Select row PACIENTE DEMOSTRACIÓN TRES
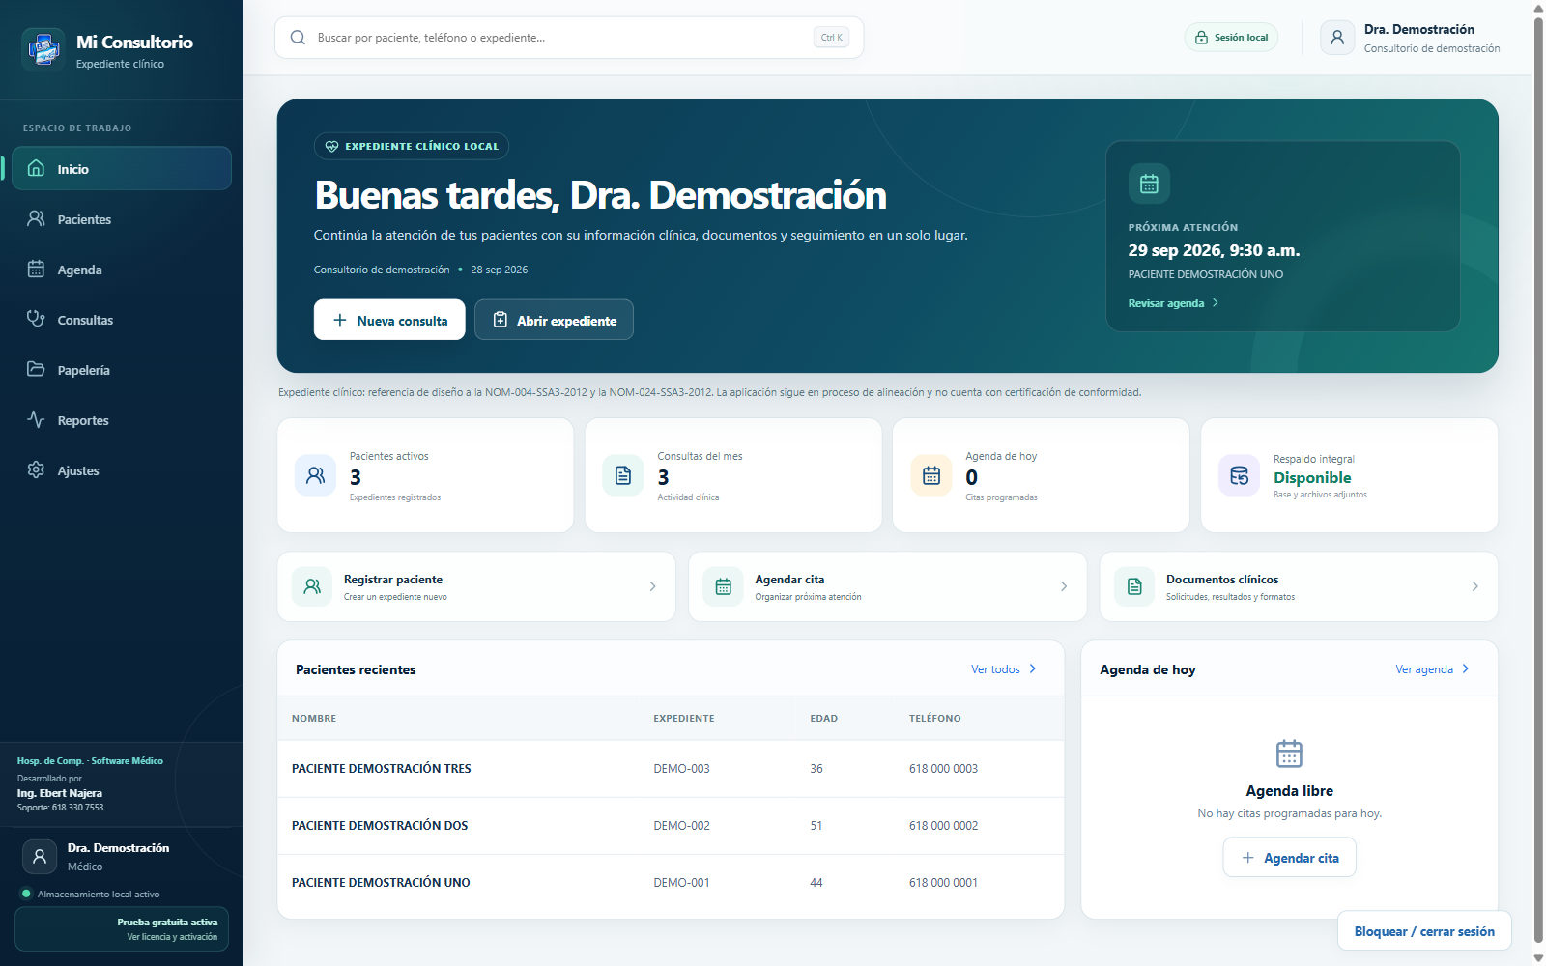 (671, 769)
